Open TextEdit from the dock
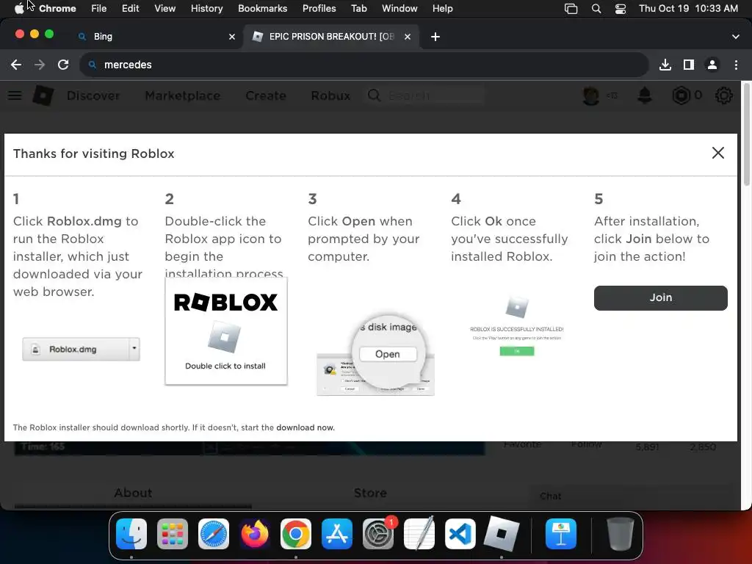 coord(419,534)
